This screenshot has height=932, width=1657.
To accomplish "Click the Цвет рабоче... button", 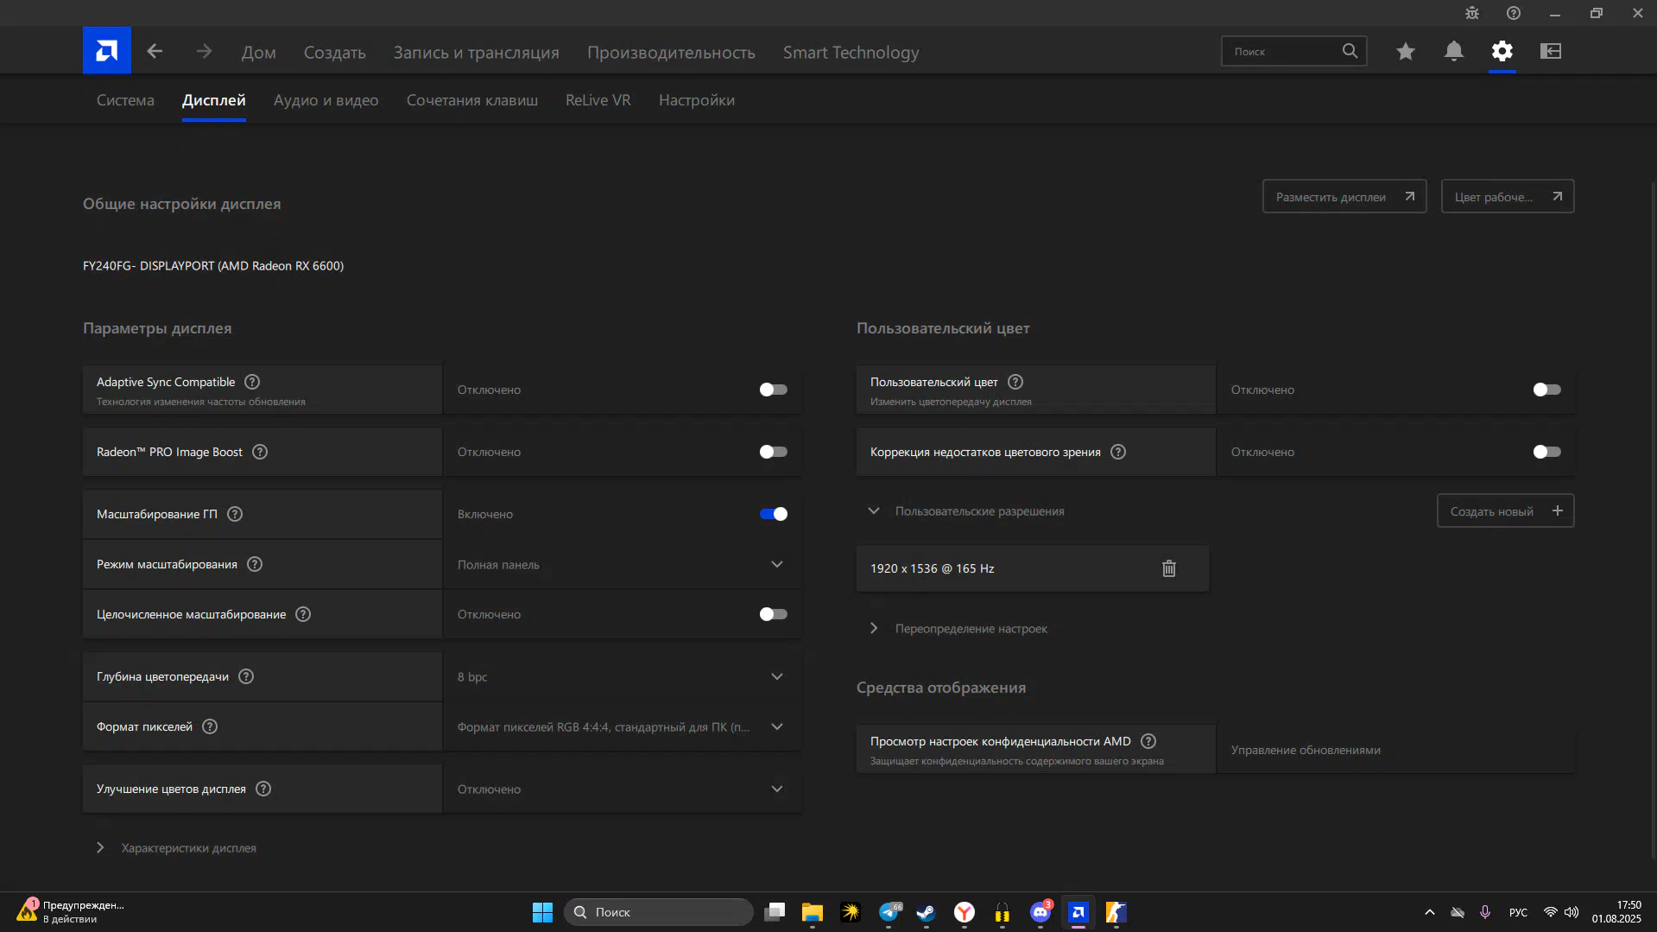I will tap(1508, 196).
